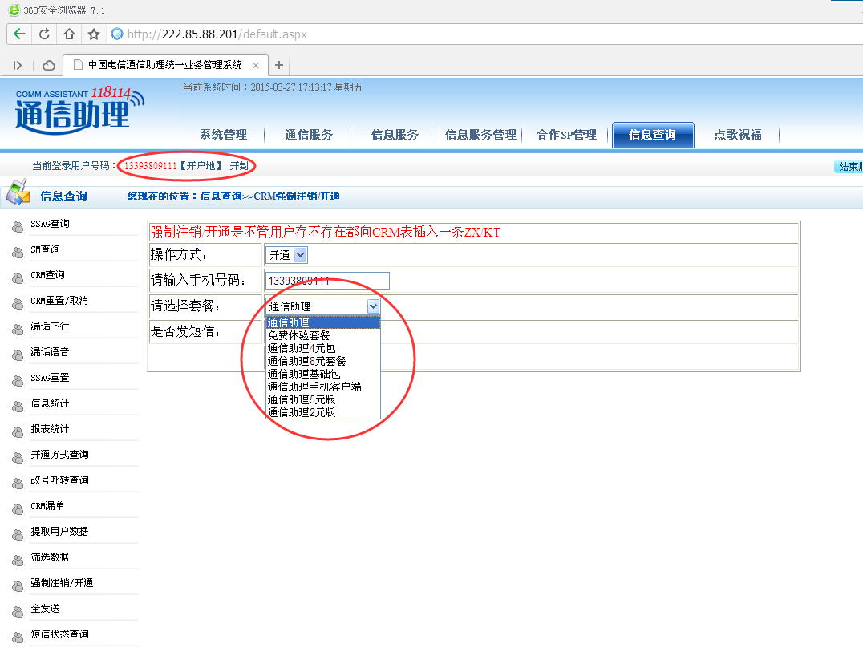Open SSAG查询 in sidebar
This screenshot has height=652, width=863.
tap(50, 224)
